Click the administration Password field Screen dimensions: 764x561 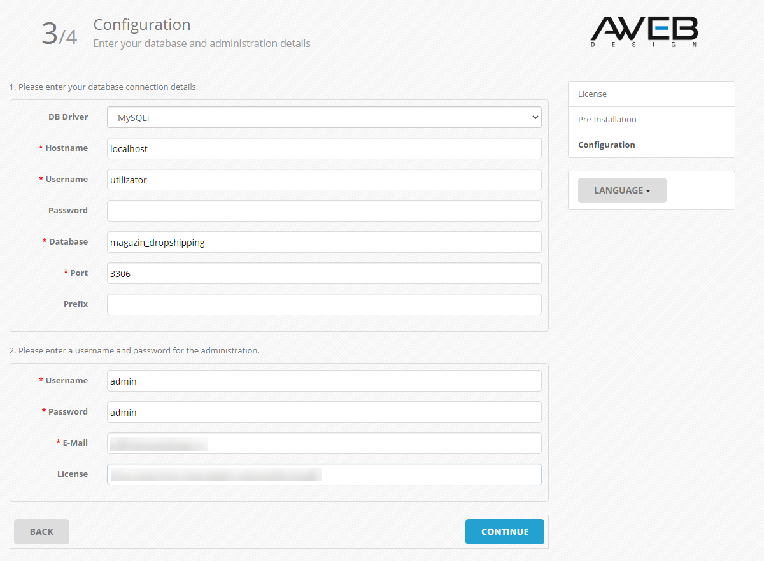pos(324,412)
